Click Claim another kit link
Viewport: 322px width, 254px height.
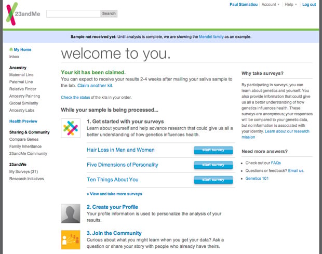pyautogui.click(x=95, y=86)
